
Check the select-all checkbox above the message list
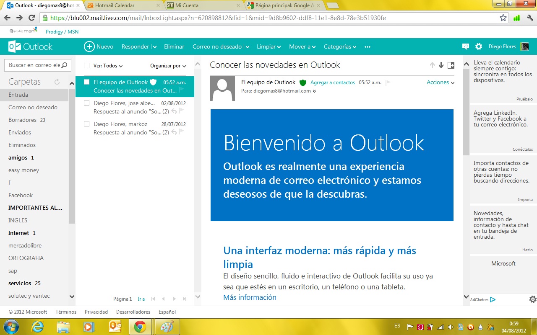click(87, 66)
